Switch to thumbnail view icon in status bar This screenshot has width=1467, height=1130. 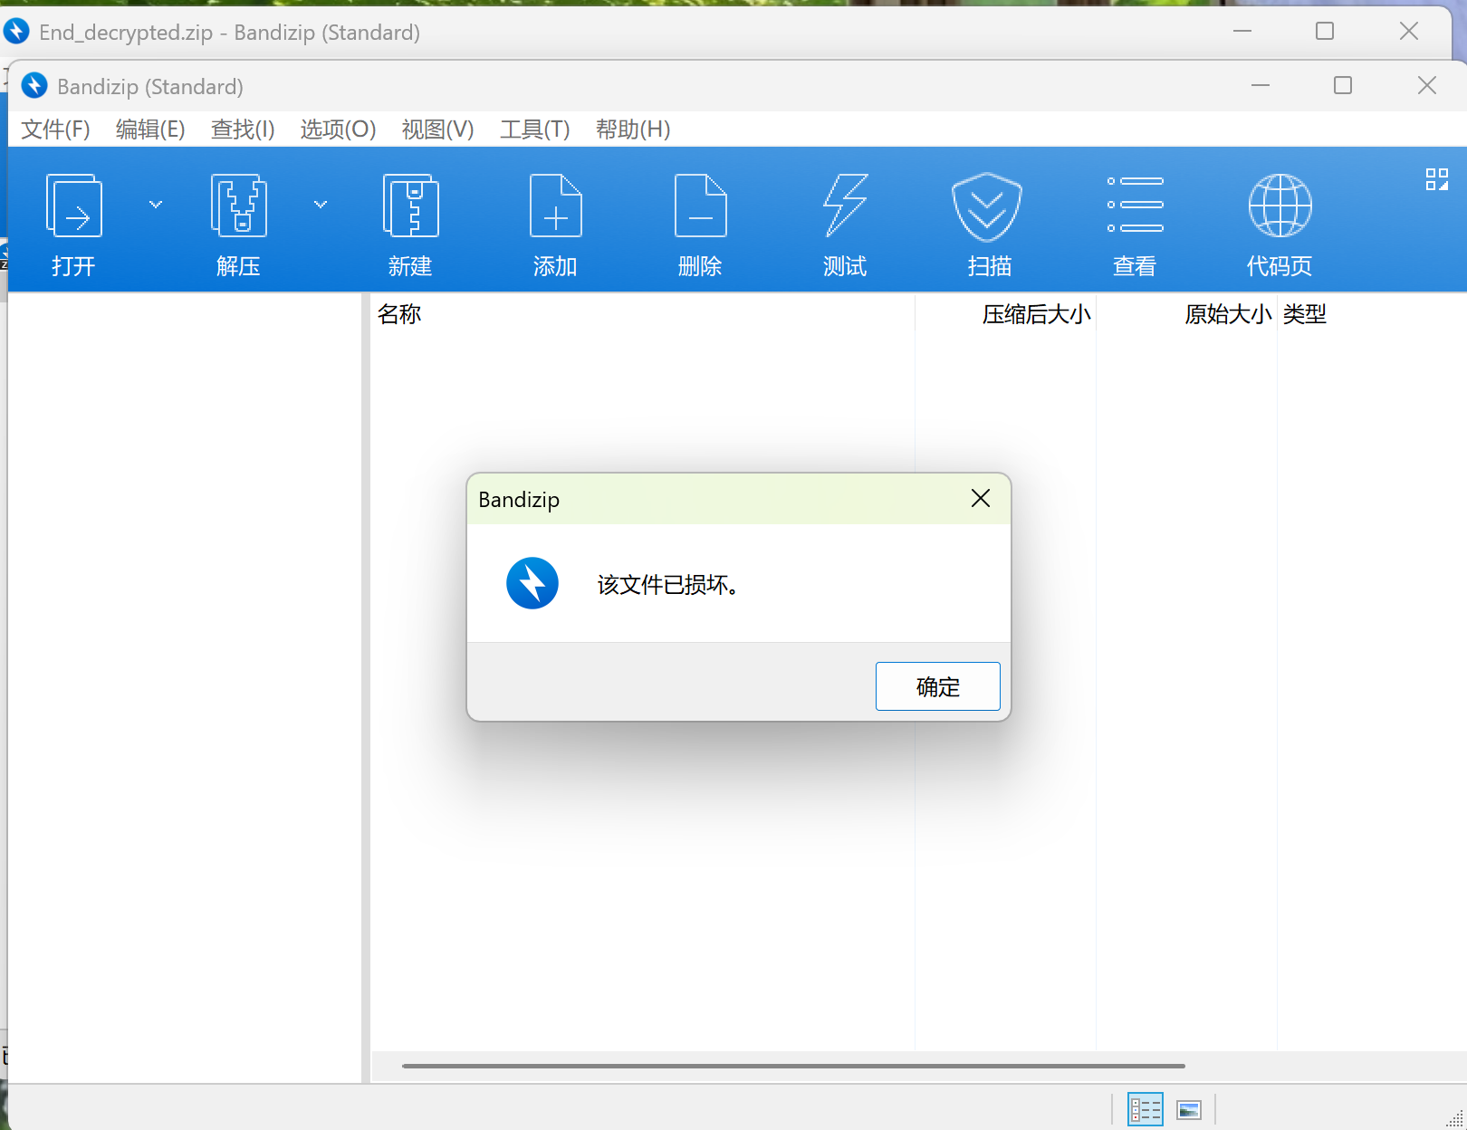[1189, 1109]
